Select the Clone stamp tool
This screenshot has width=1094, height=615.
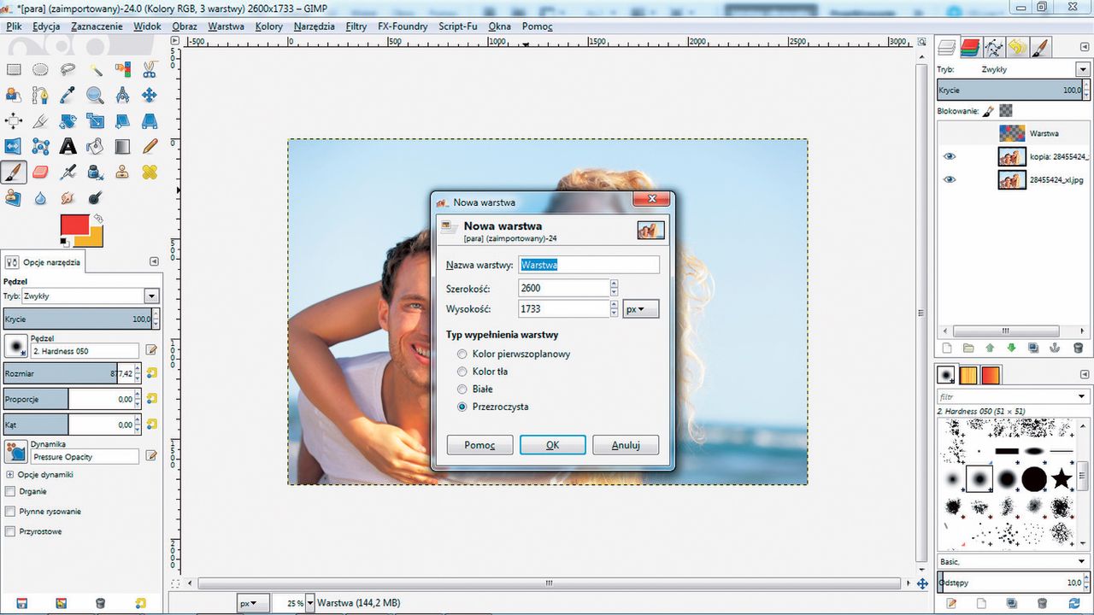122,172
